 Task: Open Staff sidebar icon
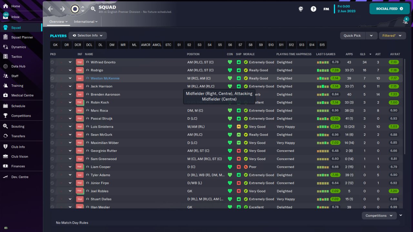pyautogui.click(x=5, y=76)
